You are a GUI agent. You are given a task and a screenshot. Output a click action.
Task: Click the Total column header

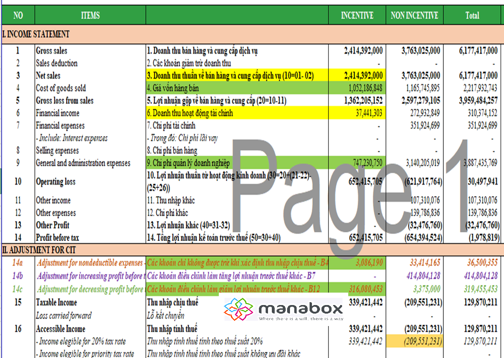coord(472,15)
